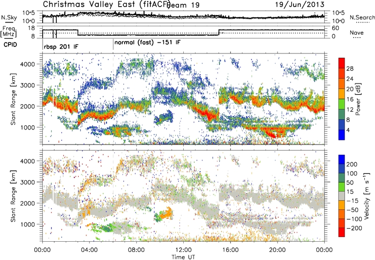This screenshot has height=260, width=375.
Task: Click the CPID boundary line at 06:00 UT
Action: 113,45
